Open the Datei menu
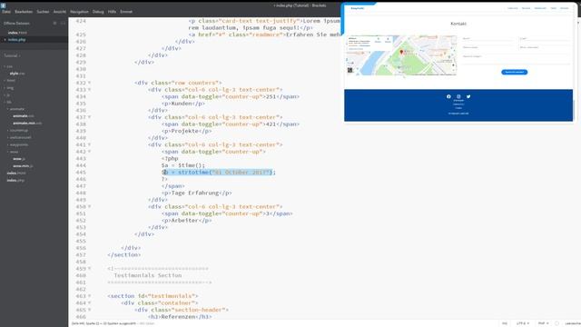The width and height of the screenshot is (581, 327). 6,12
